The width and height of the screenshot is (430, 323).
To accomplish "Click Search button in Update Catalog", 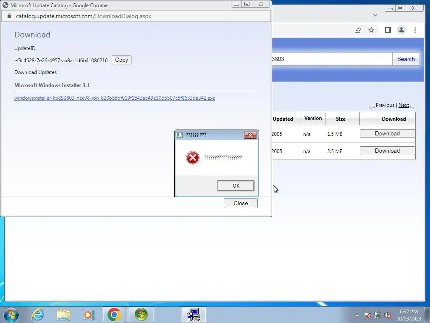I will point(406,59).
